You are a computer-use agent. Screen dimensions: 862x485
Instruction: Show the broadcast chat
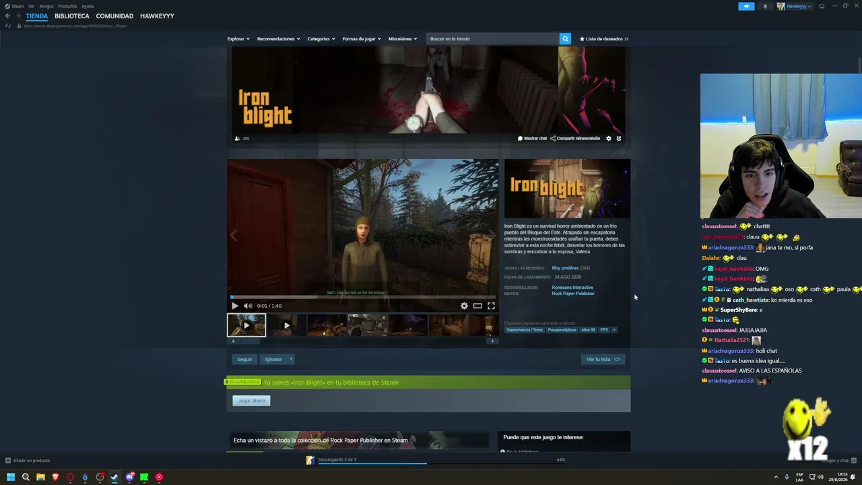(x=532, y=138)
